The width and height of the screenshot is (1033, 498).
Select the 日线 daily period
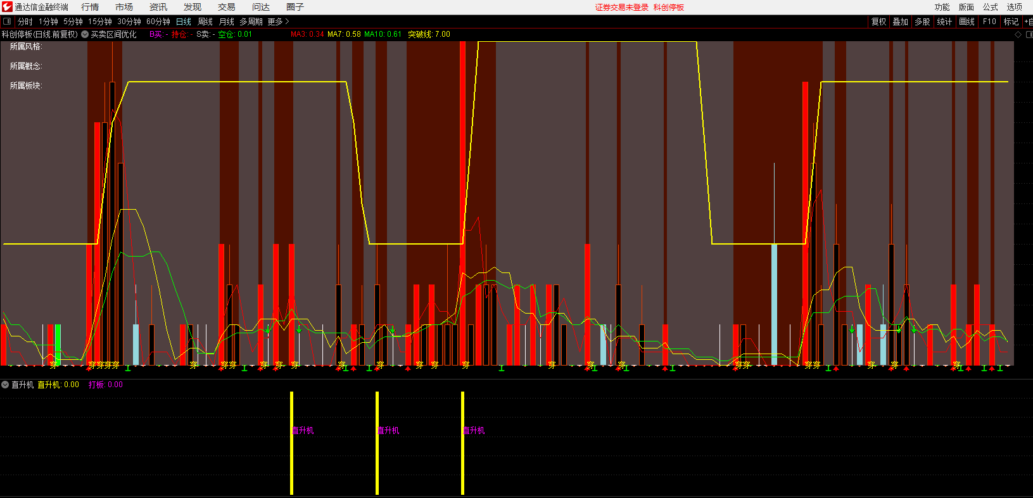[x=184, y=22]
